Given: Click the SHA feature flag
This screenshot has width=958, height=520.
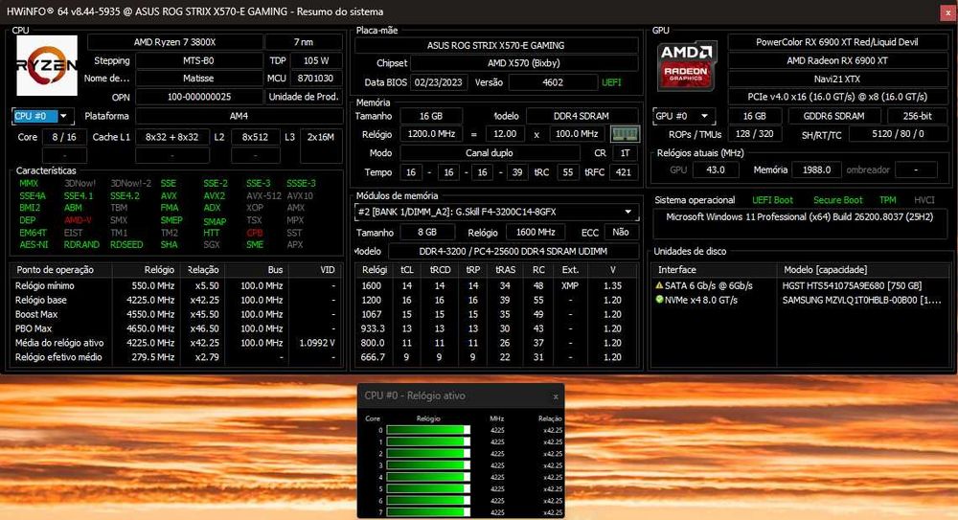Looking at the screenshot, I should click(170, 244).
